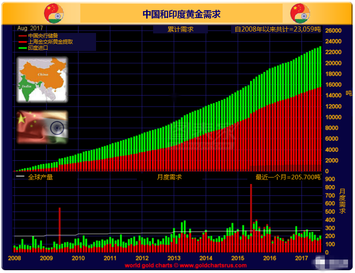Open the www.goldchartsrus.com link

click(x=213, y=266)
